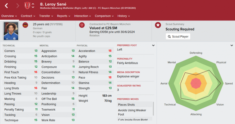Viewport: 235px width, 124px height.
Task: Click the down chevron beside club badge
Action: tap(33, 7)
